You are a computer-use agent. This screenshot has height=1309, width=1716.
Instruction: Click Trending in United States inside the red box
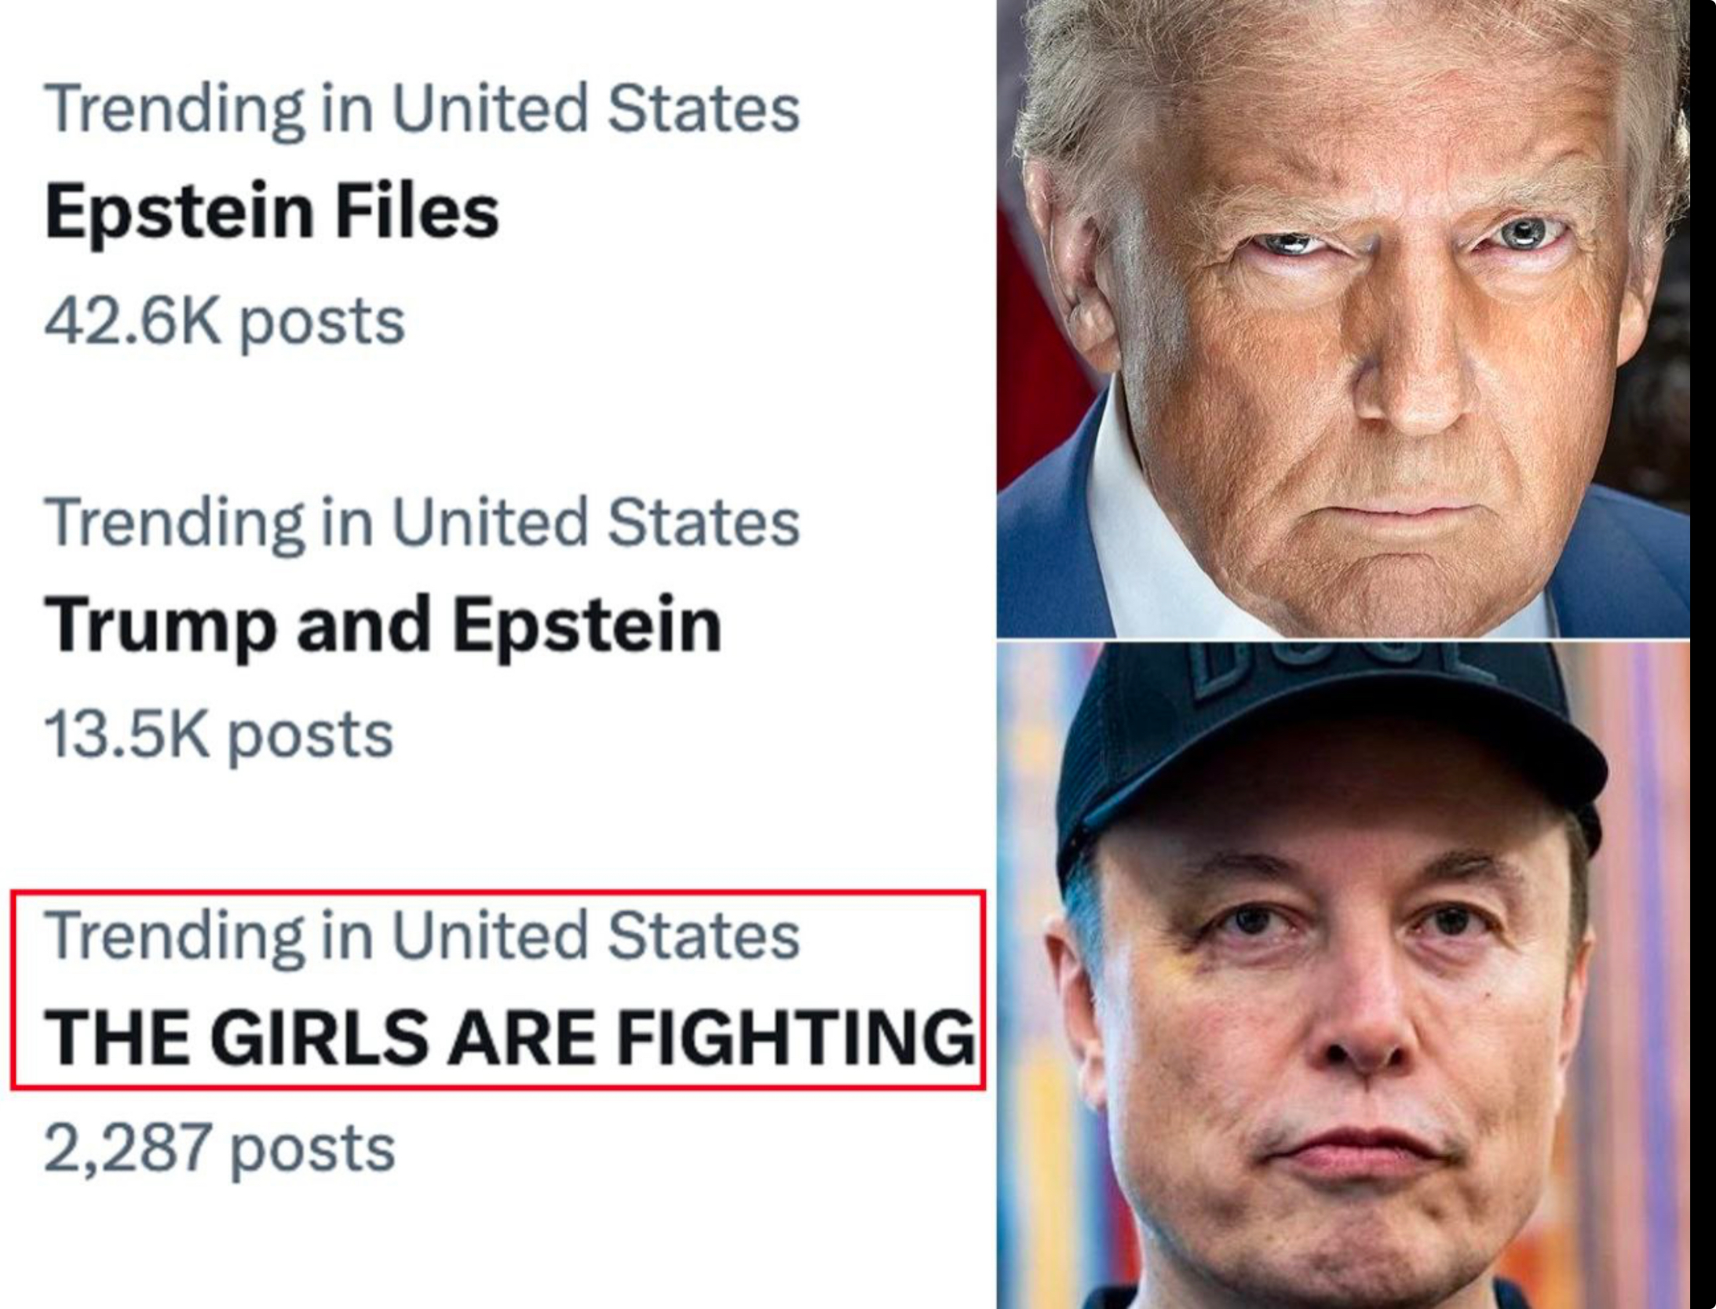[422, 935]
